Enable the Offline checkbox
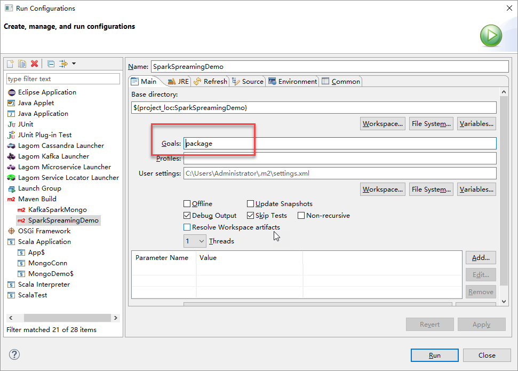This screenshot has height=371, width=518. pyautogui.click(x=187, y=204)
